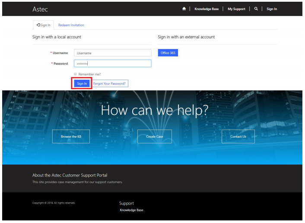Switch to the Redeem Invitation tab
Screen dimensions: 305x223
[71, 25]
